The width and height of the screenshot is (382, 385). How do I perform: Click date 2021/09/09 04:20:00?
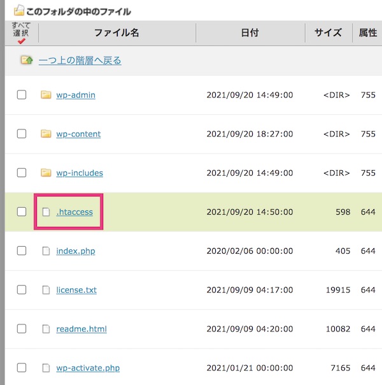[250, 330]
